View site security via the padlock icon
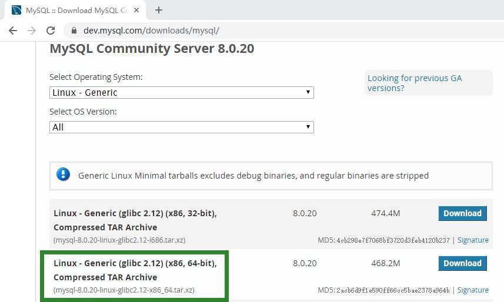Image resolution: width=504 pixels, height=302 pixels. pos(74,31)
